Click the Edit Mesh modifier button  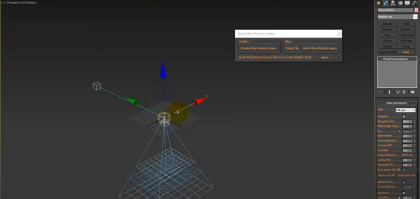388,30
